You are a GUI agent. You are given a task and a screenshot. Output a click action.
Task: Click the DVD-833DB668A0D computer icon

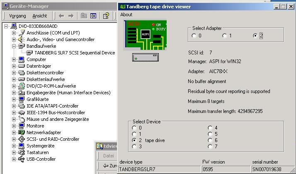point(14,26)
